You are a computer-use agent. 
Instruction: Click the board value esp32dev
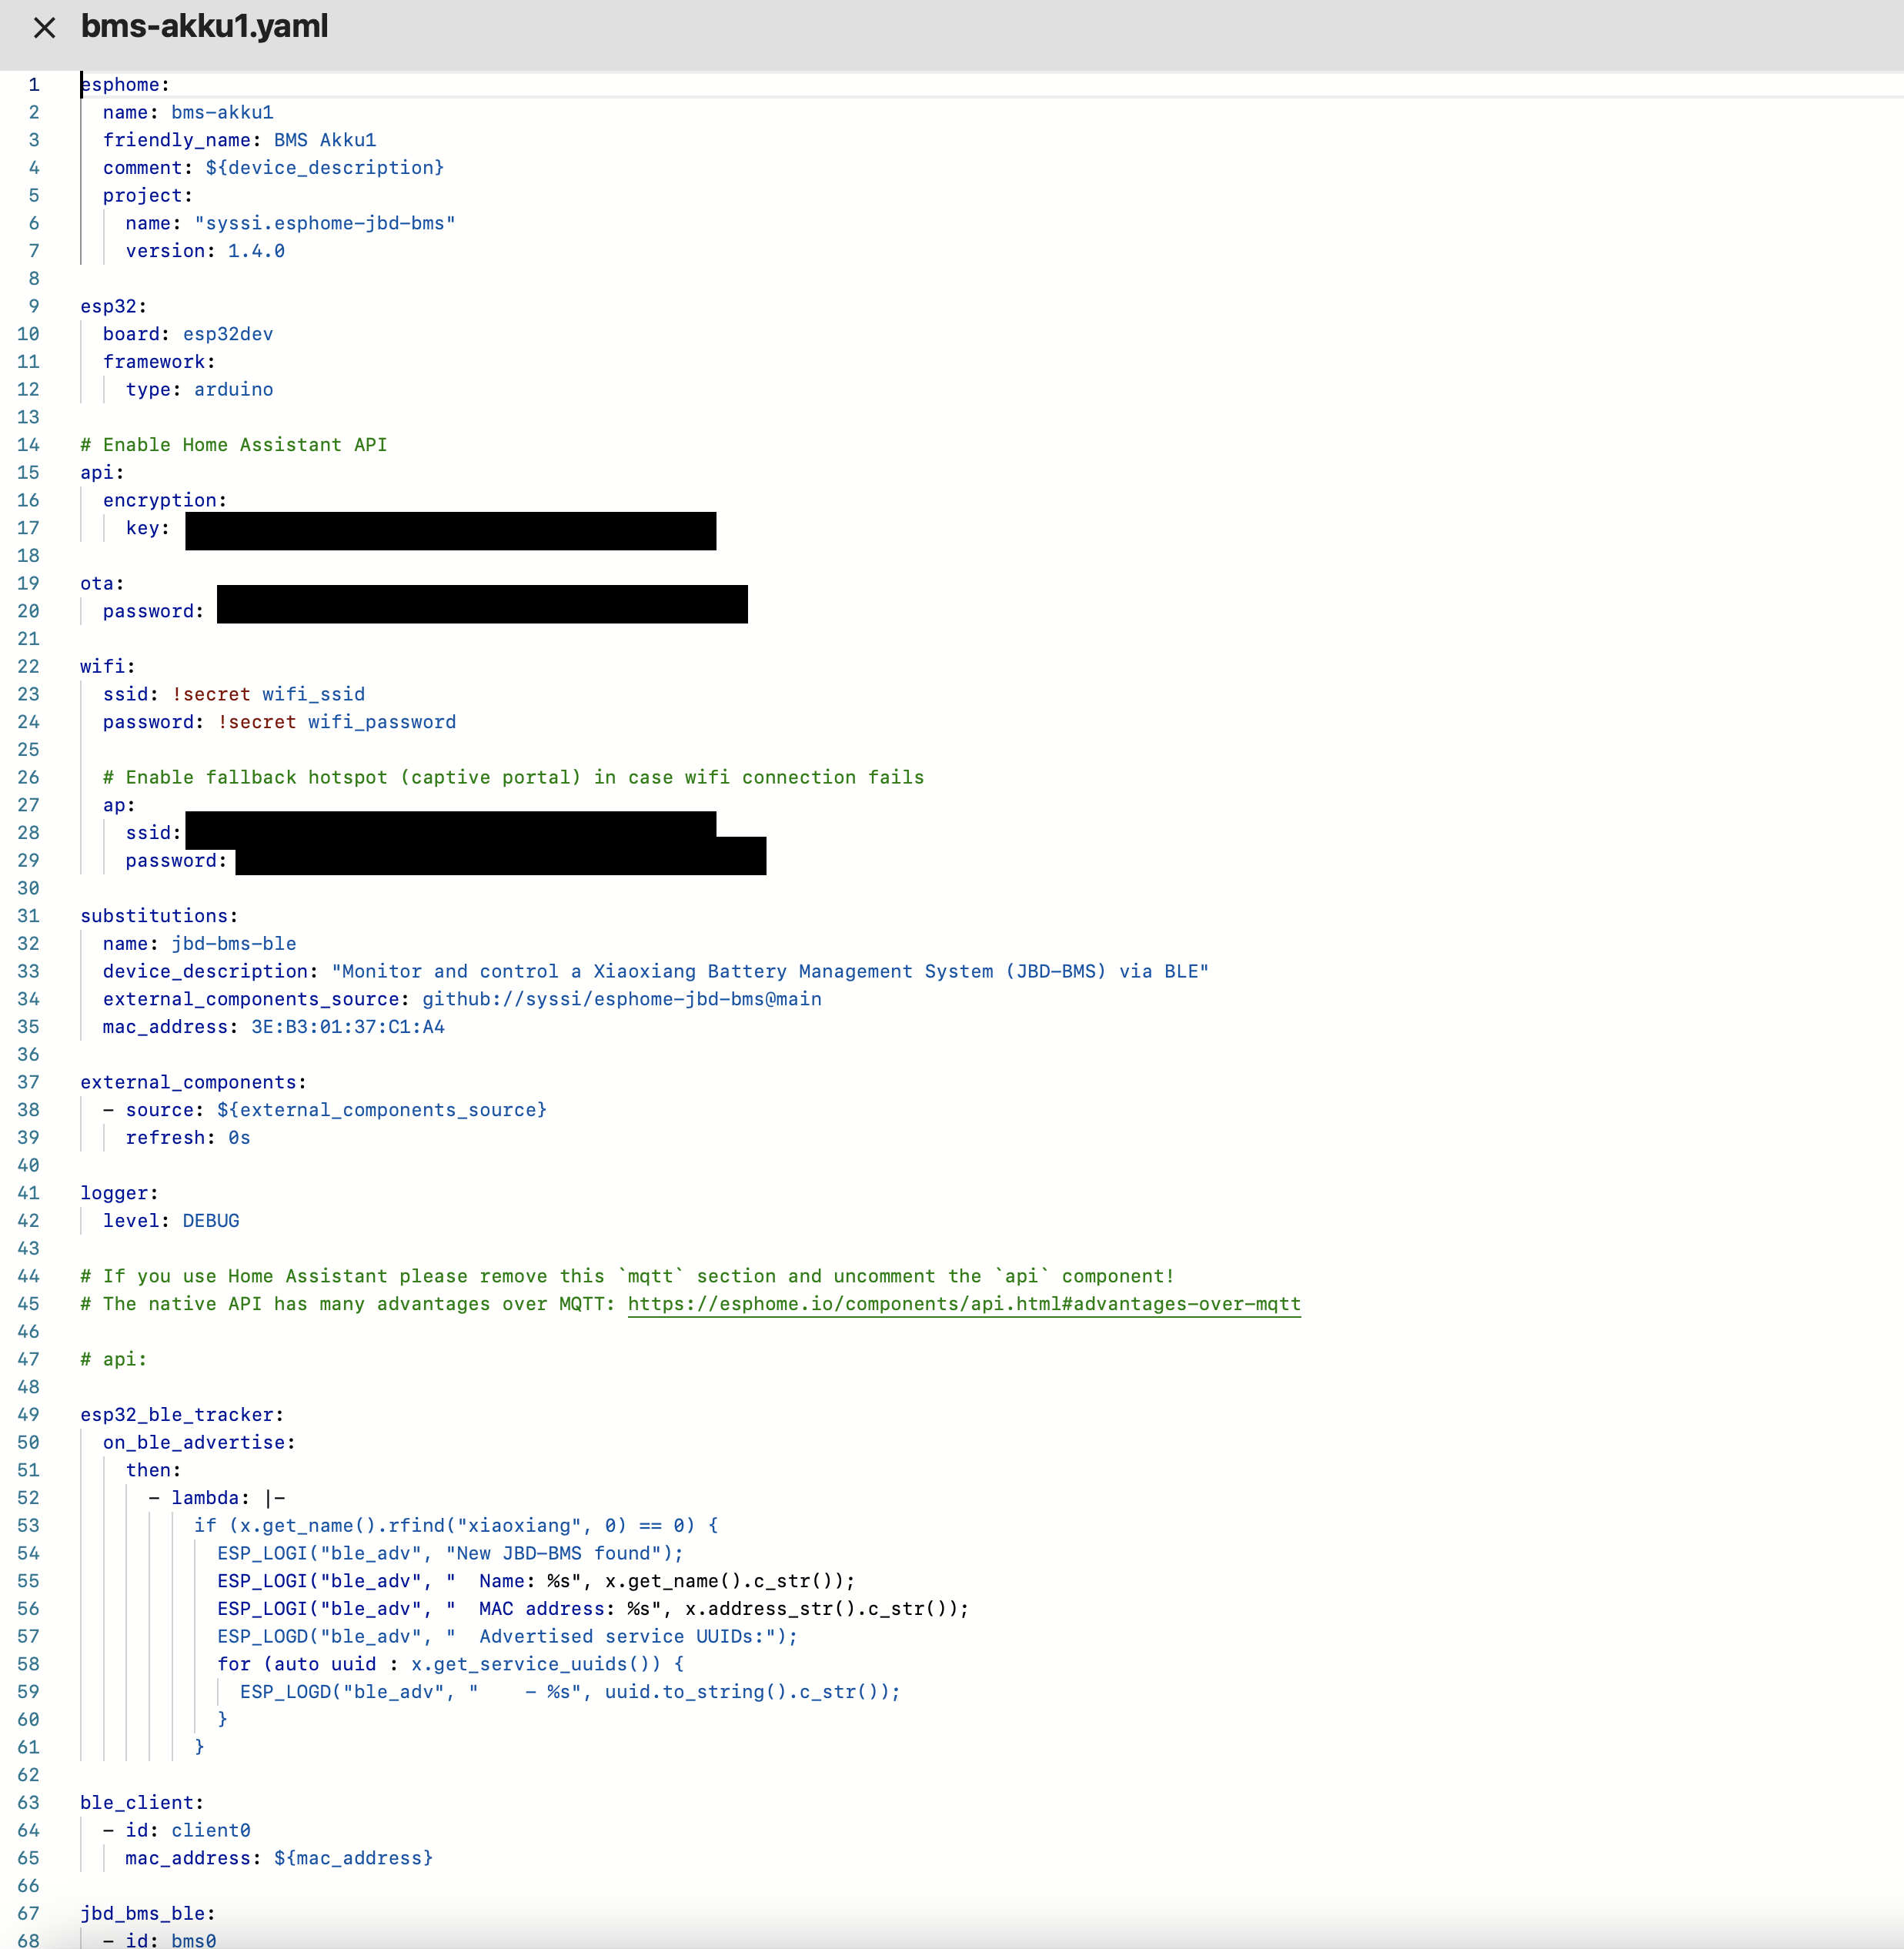pos(228,333)
